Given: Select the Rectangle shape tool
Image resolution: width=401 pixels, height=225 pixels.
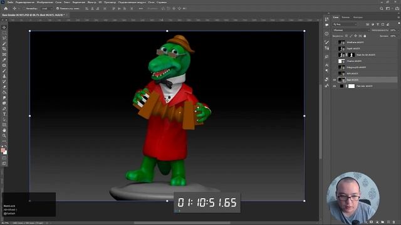Looking at the screenshot, I should (4, 125).
